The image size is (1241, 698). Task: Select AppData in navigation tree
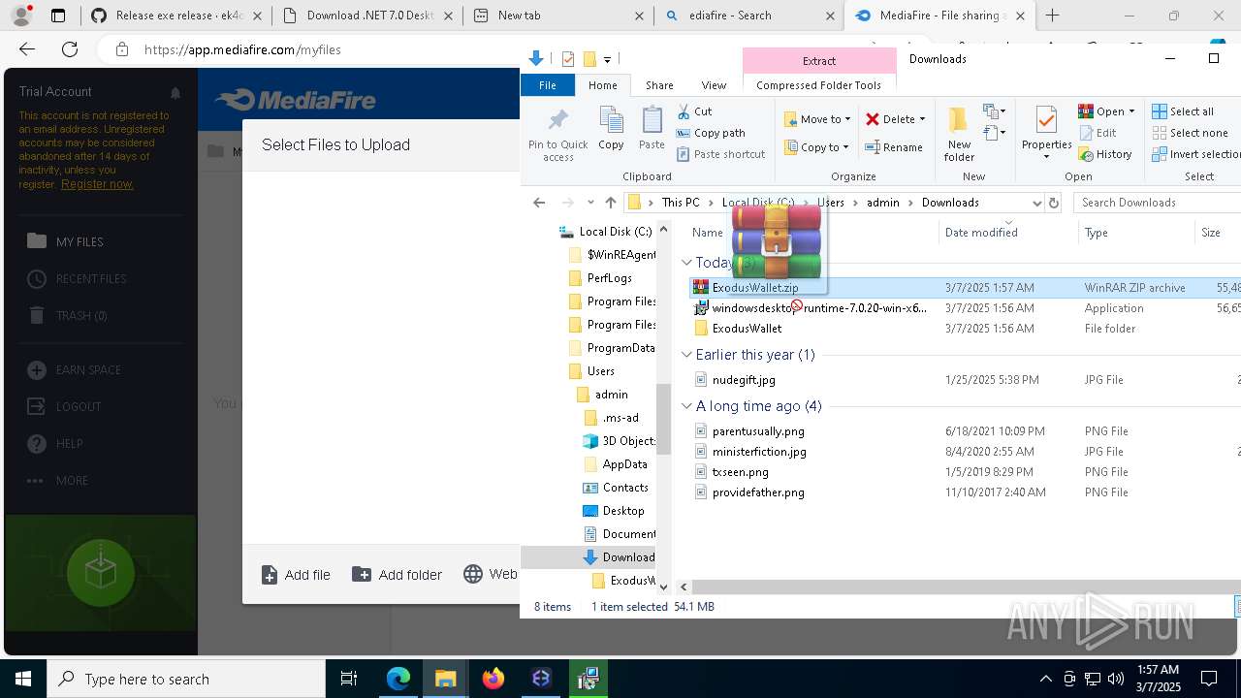point(624,464)
